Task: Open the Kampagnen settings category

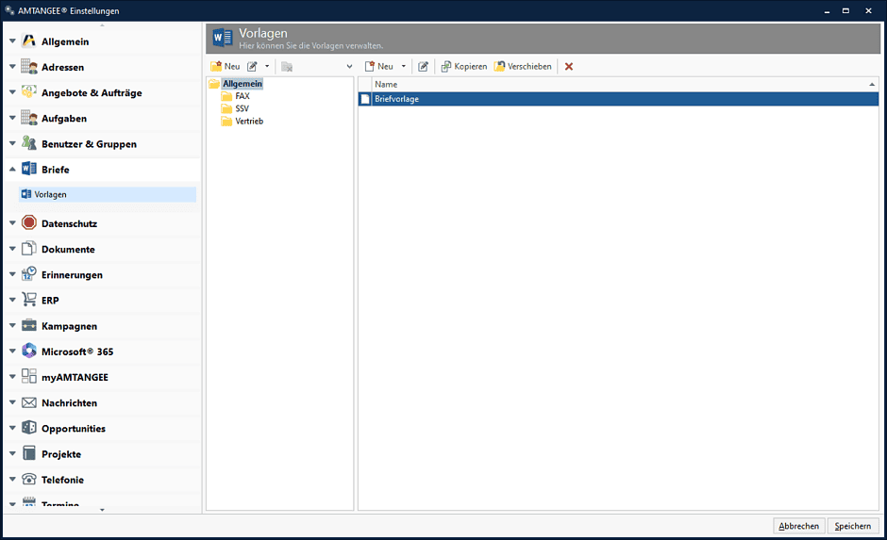Action: [69, 326]
